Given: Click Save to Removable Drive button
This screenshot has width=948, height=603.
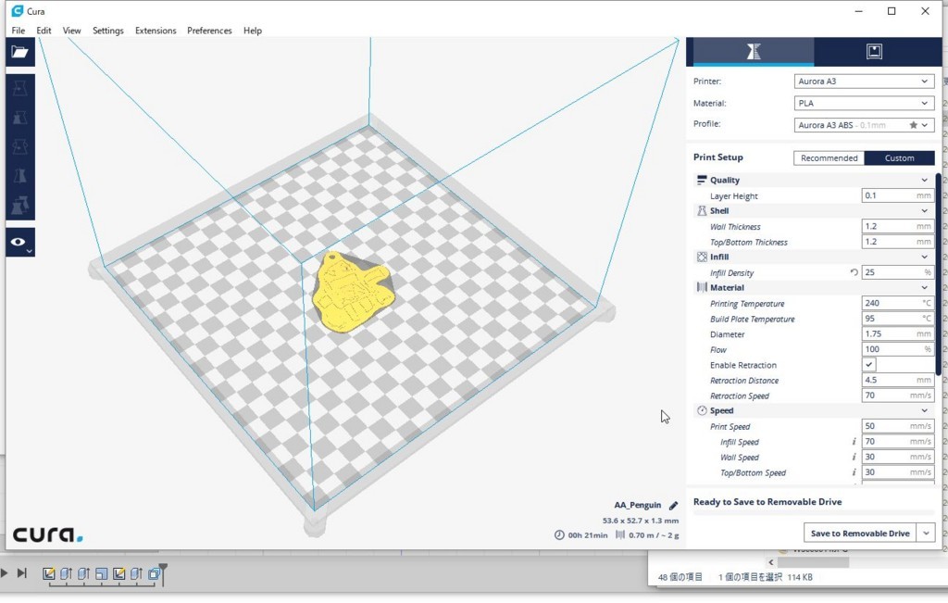Looking at the screenshot, I should pos(860,533).
